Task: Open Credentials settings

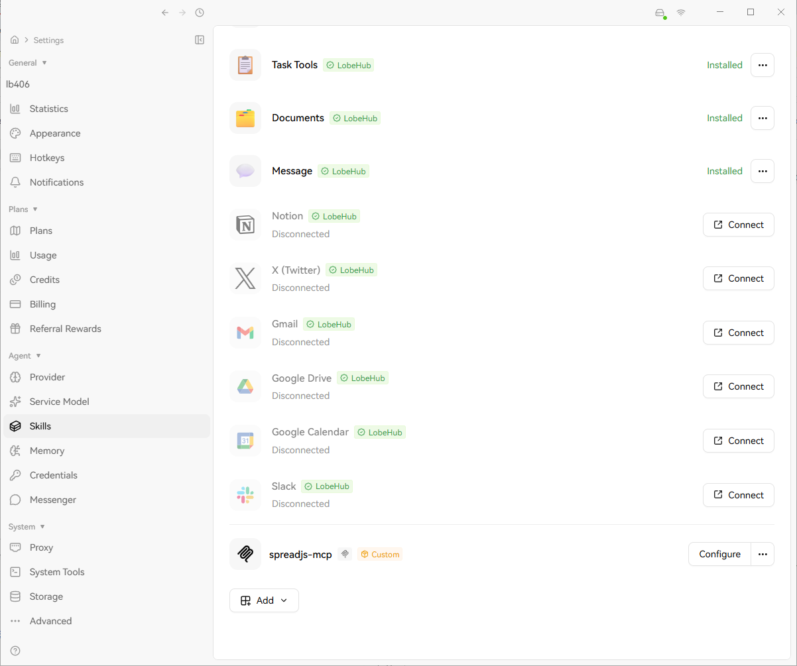Action: [106, 475]
